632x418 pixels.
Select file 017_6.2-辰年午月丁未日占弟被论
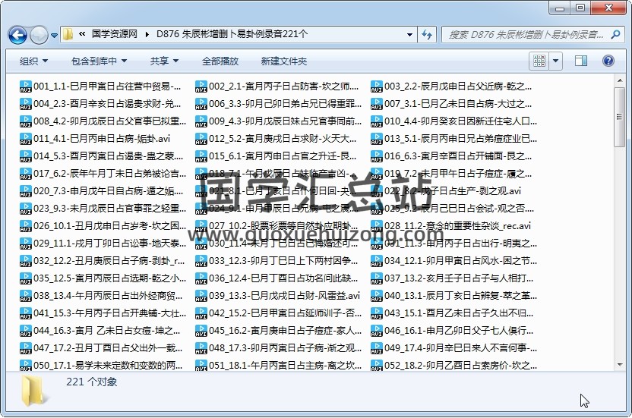pyautogui.click(x=103, y=174)
